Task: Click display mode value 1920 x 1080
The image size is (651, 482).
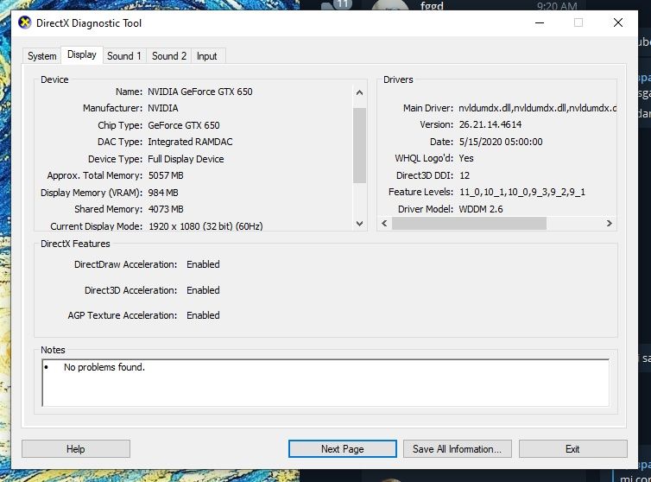Action: click(x=205, y=226)
